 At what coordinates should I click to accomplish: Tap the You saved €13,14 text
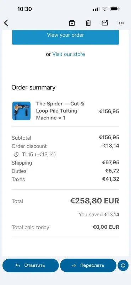coord(99,214)
